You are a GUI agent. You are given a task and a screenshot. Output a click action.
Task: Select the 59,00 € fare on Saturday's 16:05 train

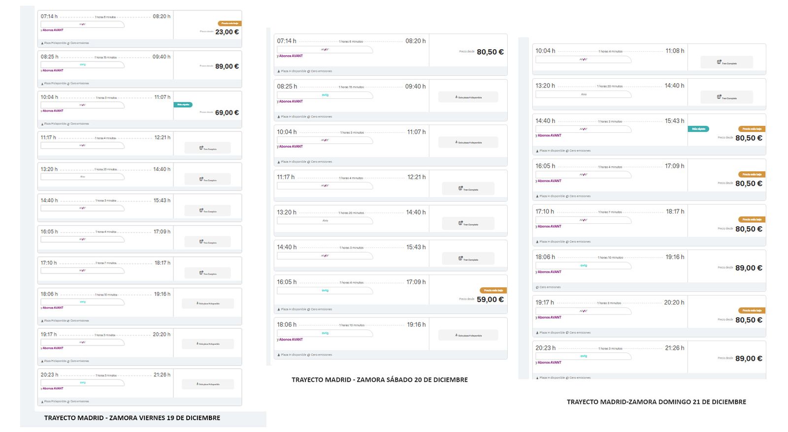click(490, 299)
